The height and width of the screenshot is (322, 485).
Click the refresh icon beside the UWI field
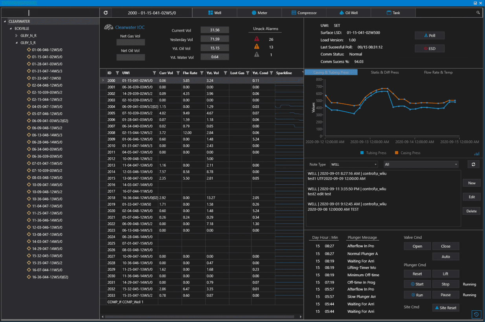(x=105, y=12)
